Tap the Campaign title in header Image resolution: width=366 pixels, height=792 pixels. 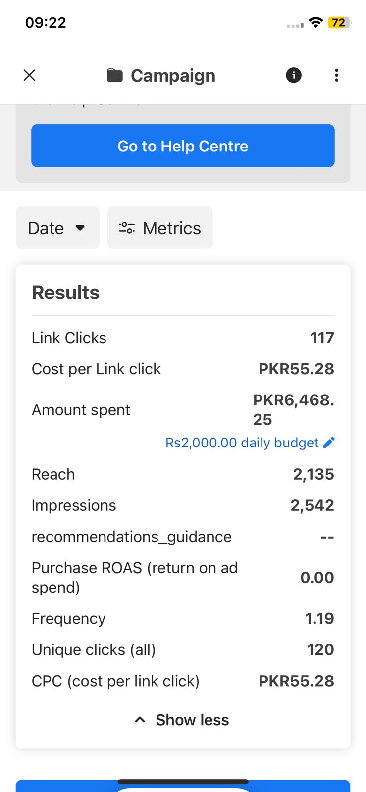point(173,76)
